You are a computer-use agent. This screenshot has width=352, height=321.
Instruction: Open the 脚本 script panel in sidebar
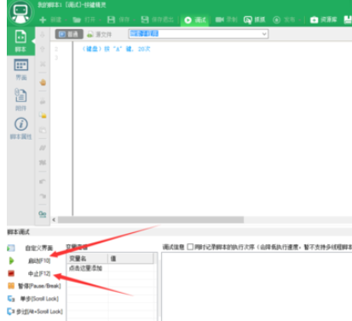point(20,41)
